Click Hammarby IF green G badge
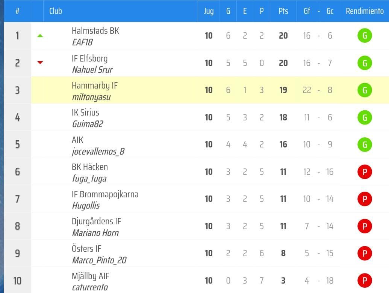The width and height of the screenshot is (389, 293). [x=364, y=90]
